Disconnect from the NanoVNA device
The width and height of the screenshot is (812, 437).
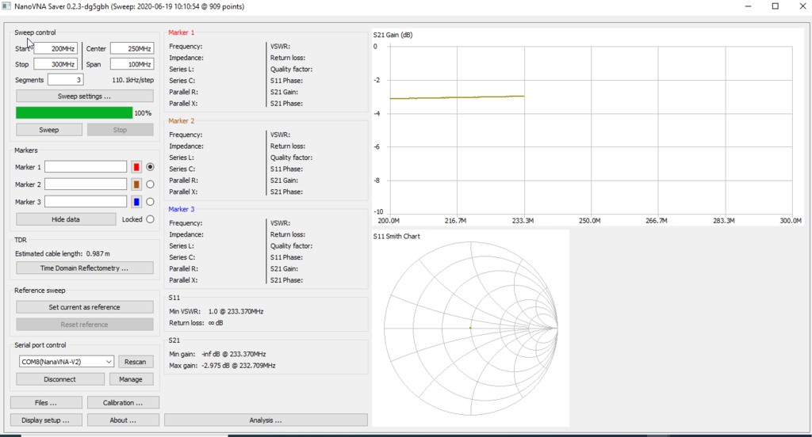pos(59,379)
